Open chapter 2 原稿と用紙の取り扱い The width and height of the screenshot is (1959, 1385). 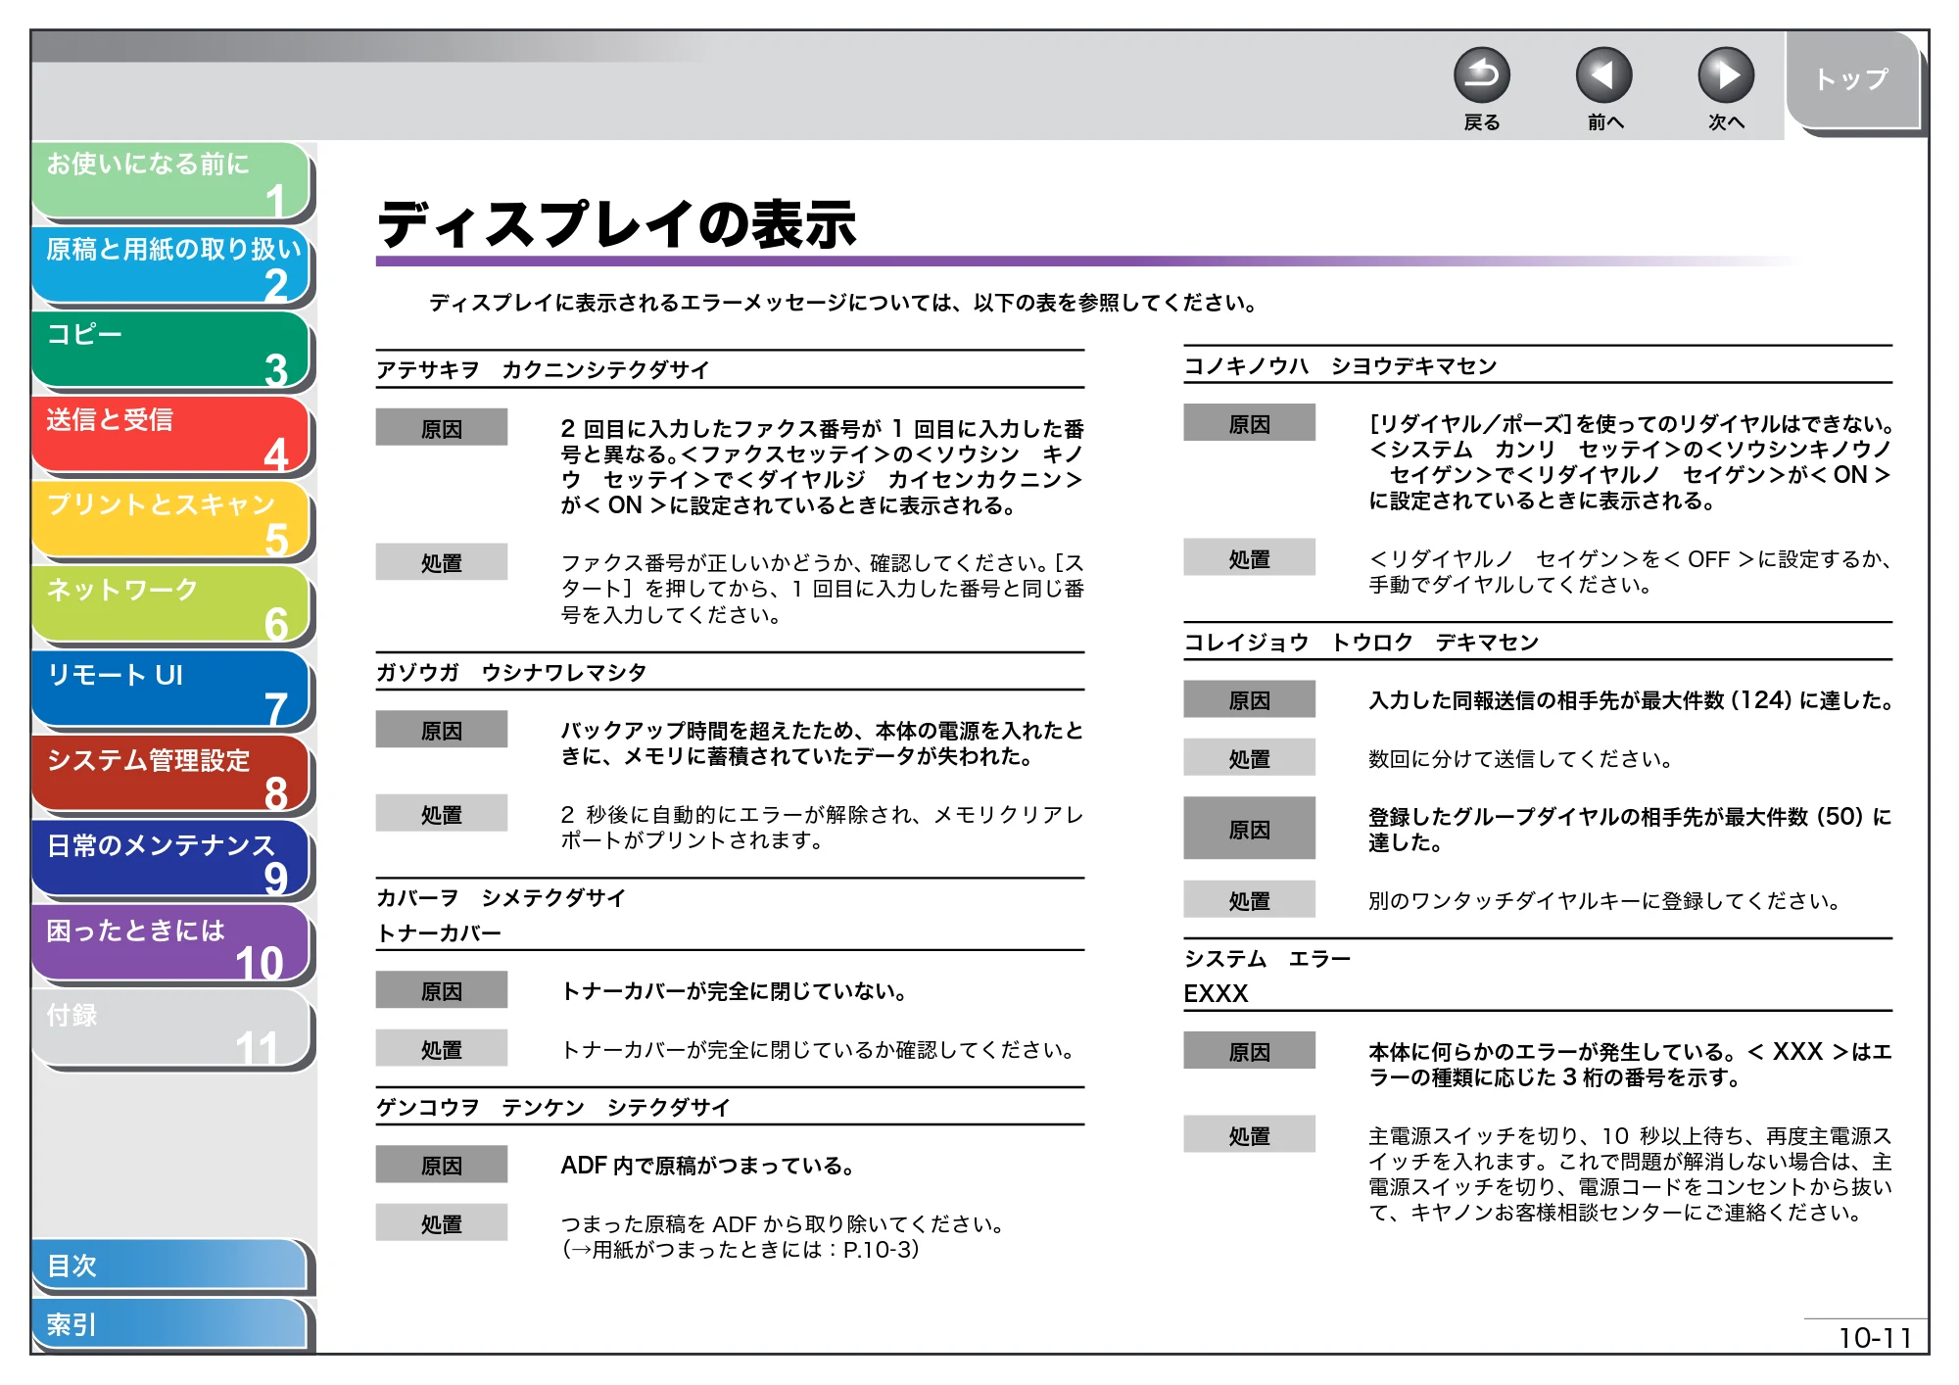tap(171, 265)
